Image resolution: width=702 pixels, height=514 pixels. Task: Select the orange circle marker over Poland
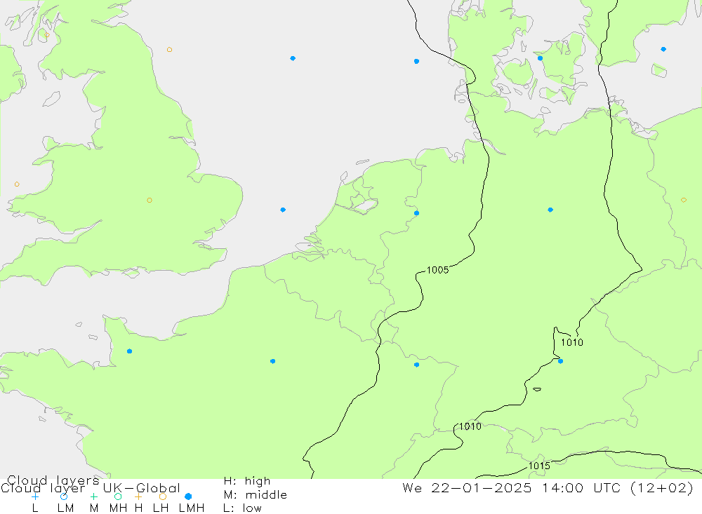683,200
